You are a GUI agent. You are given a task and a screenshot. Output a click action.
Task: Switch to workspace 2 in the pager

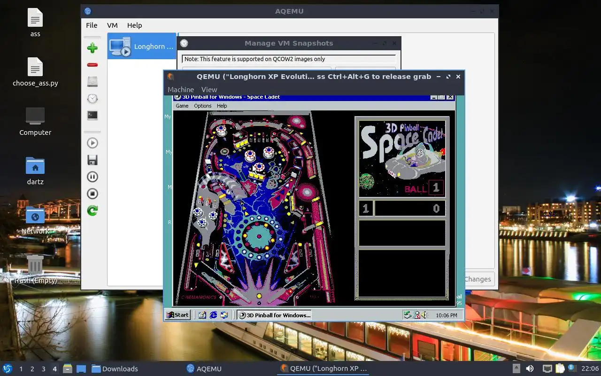pyautogui.click(x=32, y=369)
